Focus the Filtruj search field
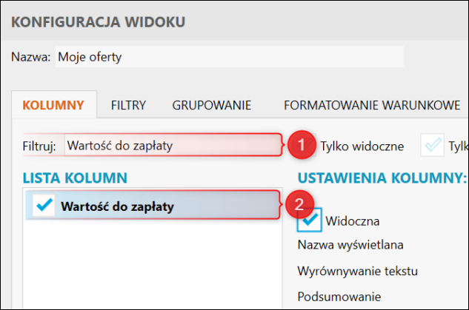Viewport: 469px width, 310px height. tap(172, 145)
